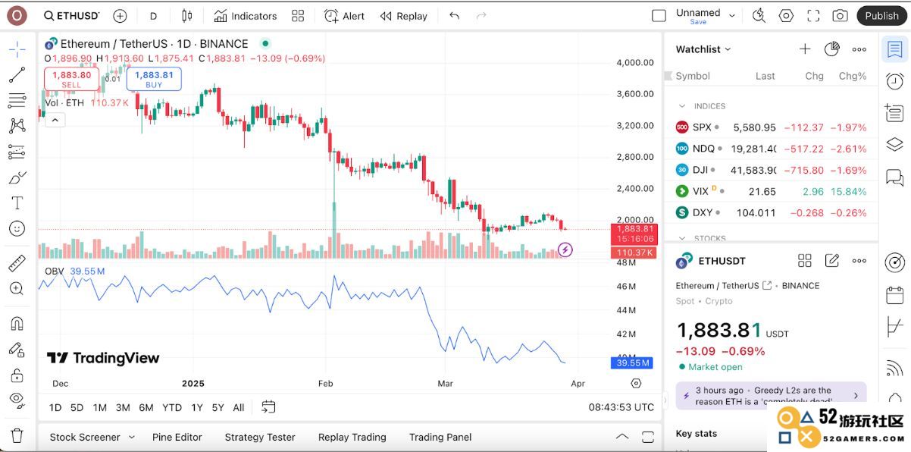Toggle stay in drawing mode pencil-lock
This screenshot has height=452, width=911.
(x=17, y=349)
